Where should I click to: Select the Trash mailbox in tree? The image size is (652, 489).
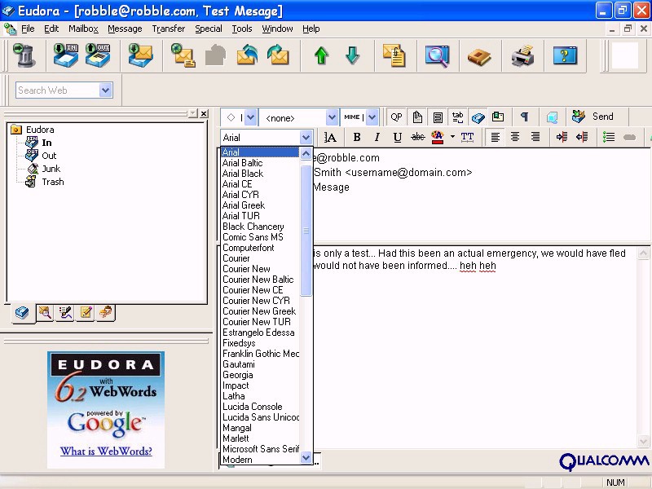point(53,182)
